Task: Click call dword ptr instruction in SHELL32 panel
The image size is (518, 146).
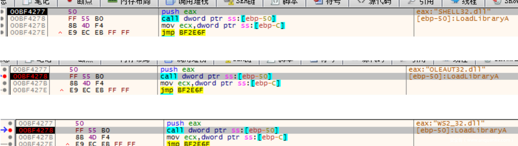Action: (x=219, y=19)
